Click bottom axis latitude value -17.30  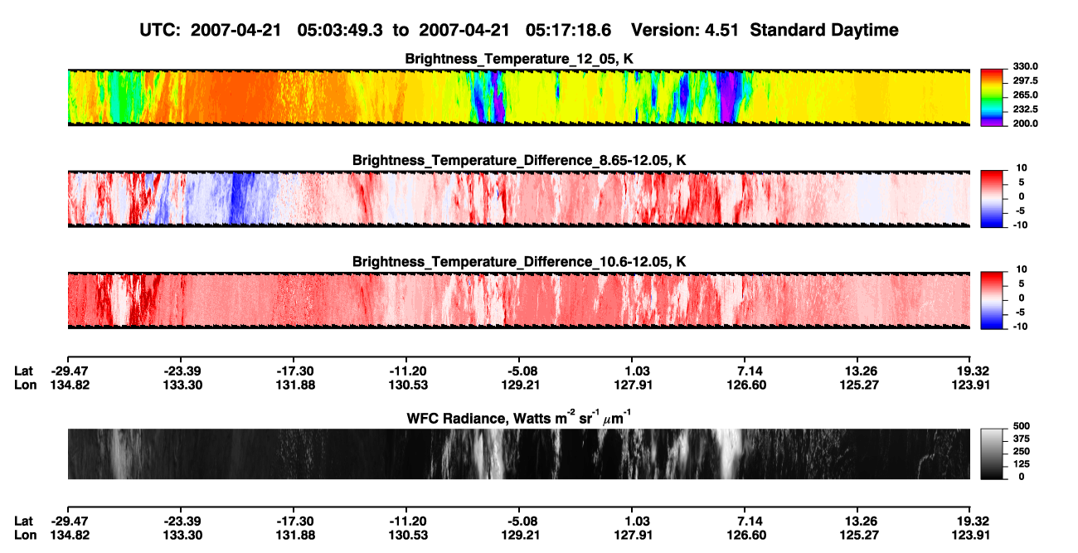coord(293,521)
